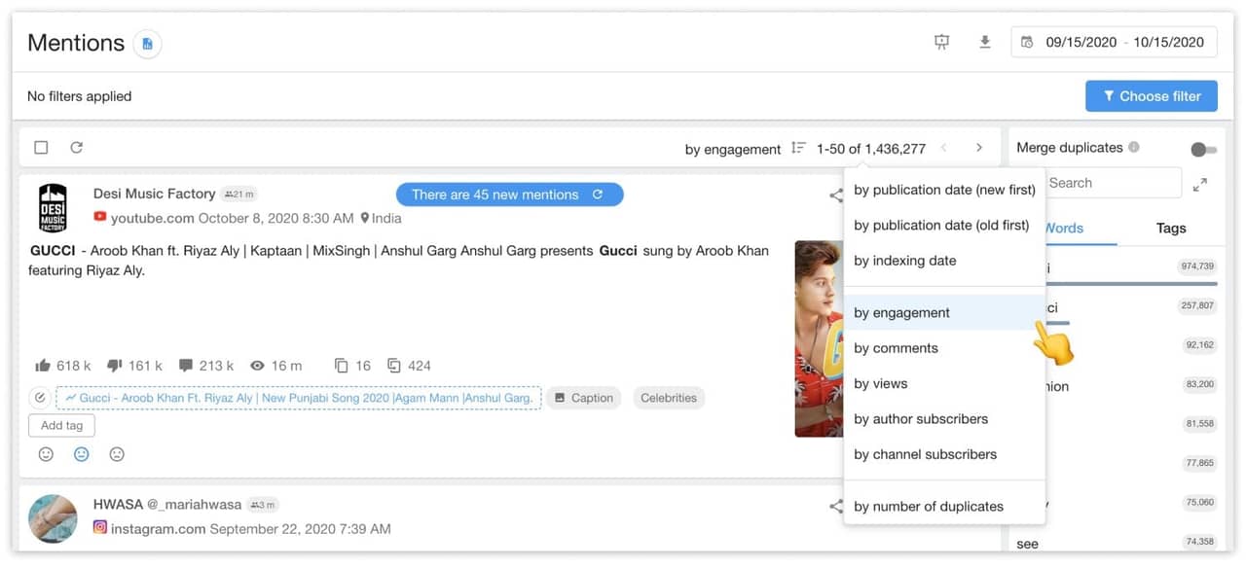Enable the Merge duplicates switch
The width and height of the screenshot is (1246, 567).
[1202, 150]
